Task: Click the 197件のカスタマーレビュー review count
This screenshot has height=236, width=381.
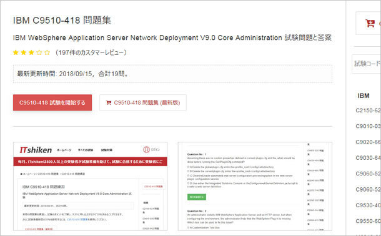Action: (91, 52)
